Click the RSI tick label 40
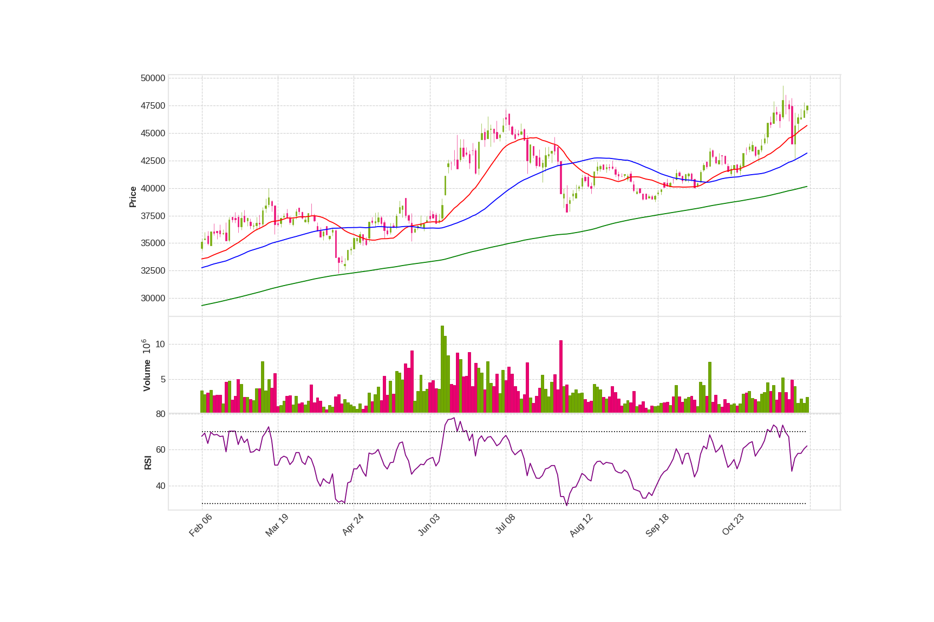934x622 pixels. [160, 486]
